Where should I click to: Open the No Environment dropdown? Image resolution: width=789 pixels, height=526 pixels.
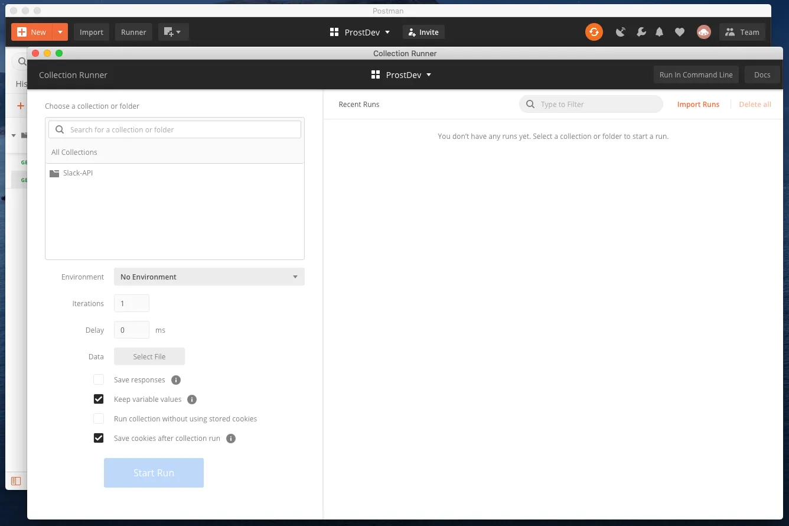click(x=209, y=277)
